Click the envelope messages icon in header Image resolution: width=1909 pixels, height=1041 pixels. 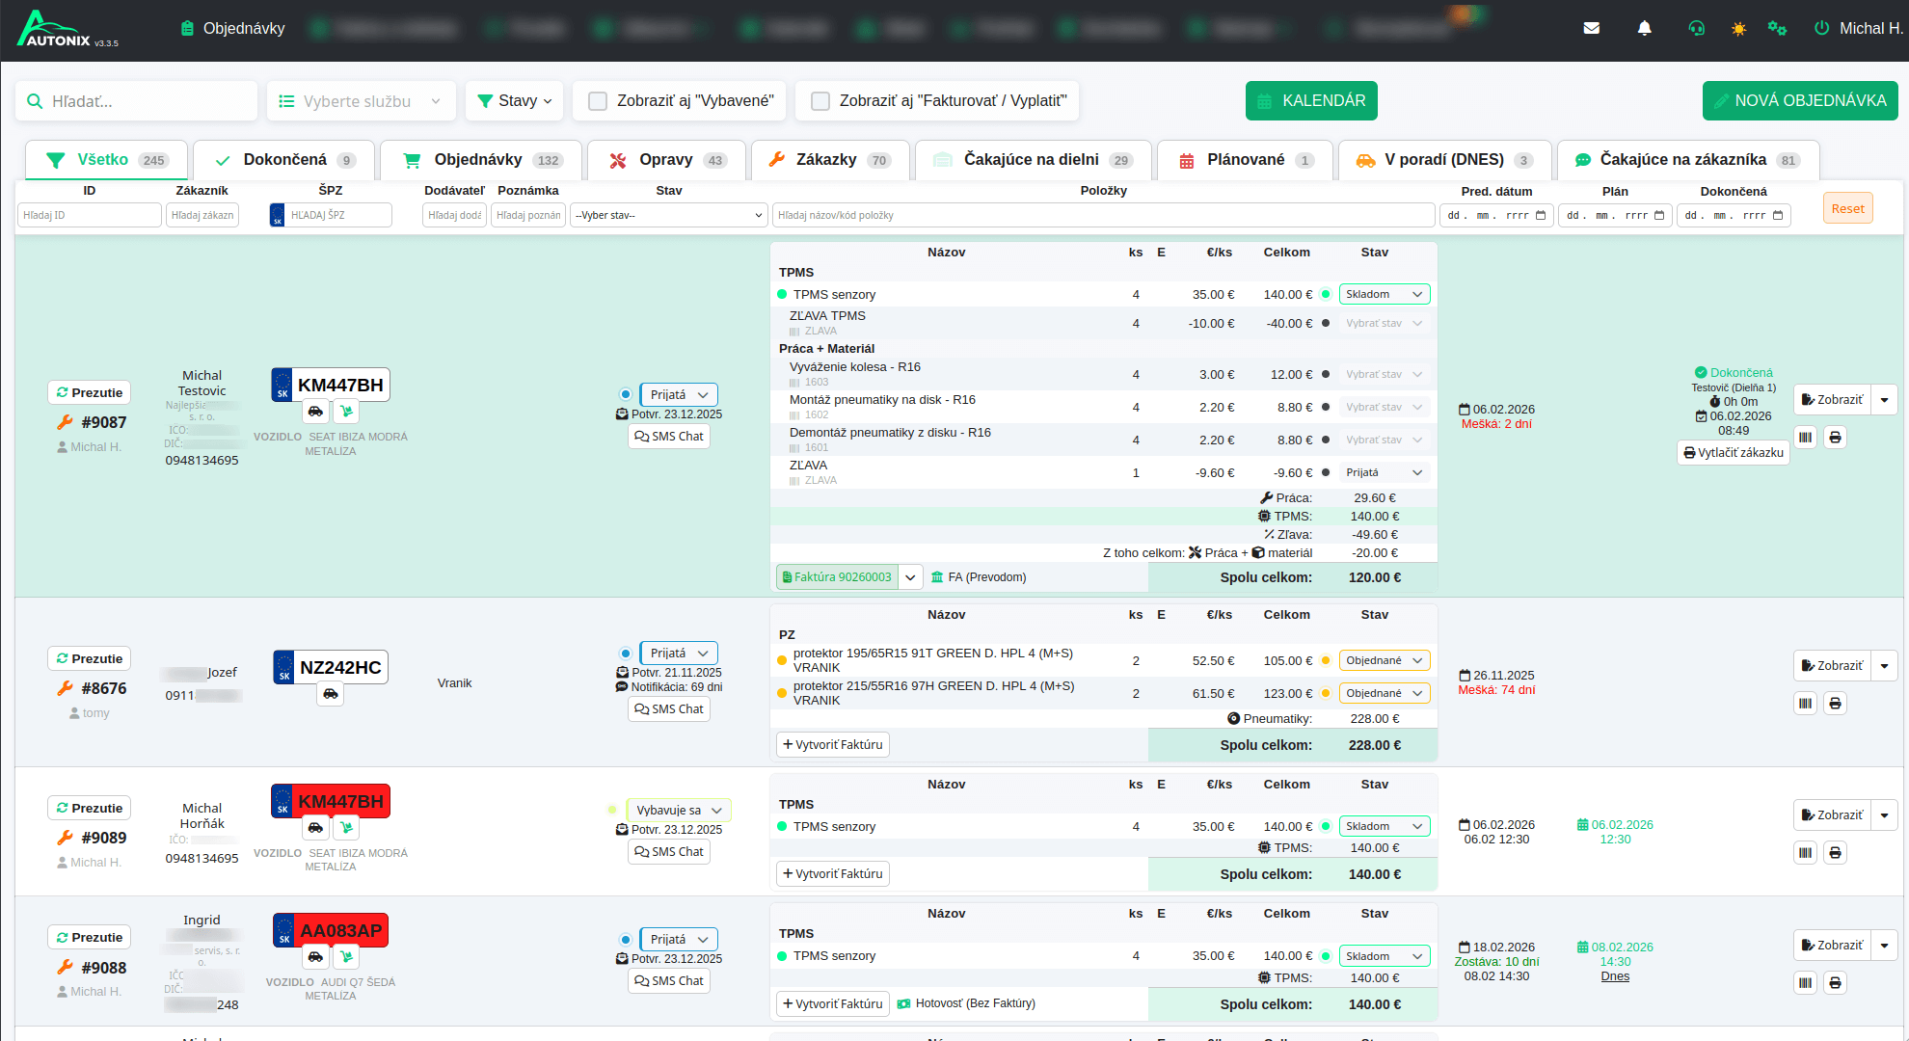coord(1592,28)
